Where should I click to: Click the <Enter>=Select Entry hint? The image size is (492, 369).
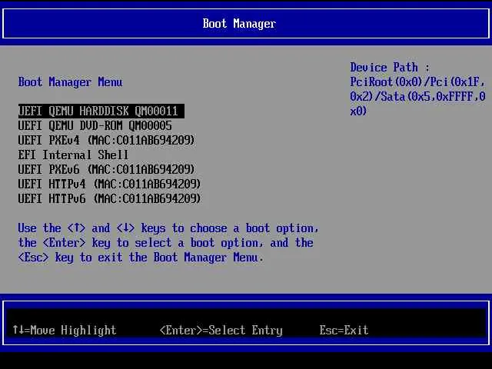click(x=221, y=330)
